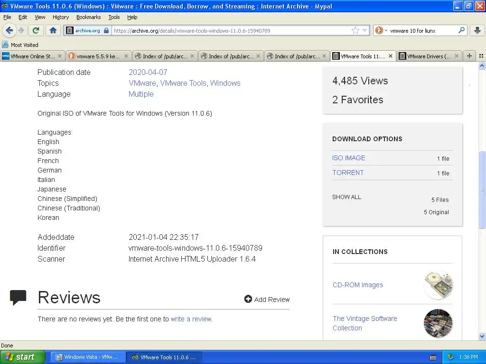Image resolution: width=486 pixels, height=364 pixels.
Task: Click the Vintage Software Collection thumbnail
Action: click(438, 323)
